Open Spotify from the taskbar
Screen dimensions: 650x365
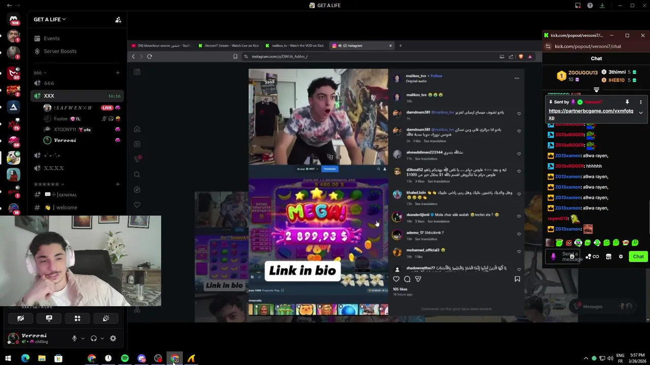[125, 358]
